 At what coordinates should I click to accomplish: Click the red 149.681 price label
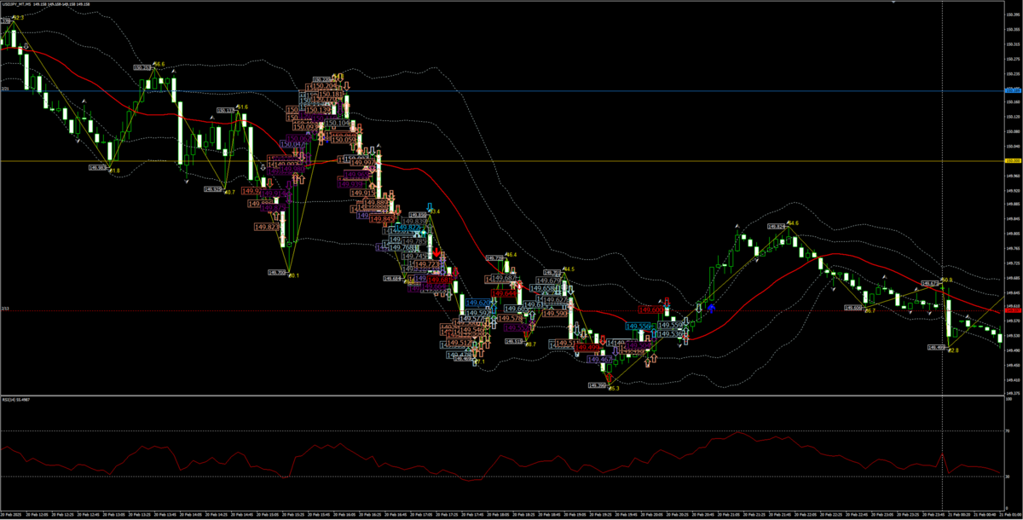pyautogui.click(x=440, y=279)
